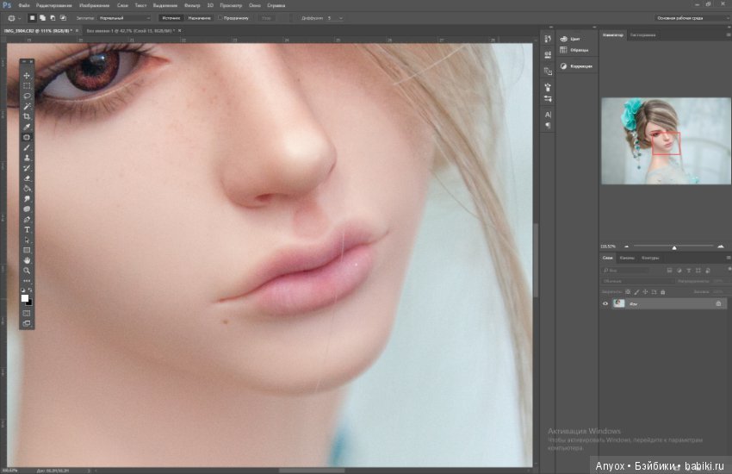Hide the Фон layer with eye icon
The width and height of the screenshot is (732, 474).
(605, 303)
